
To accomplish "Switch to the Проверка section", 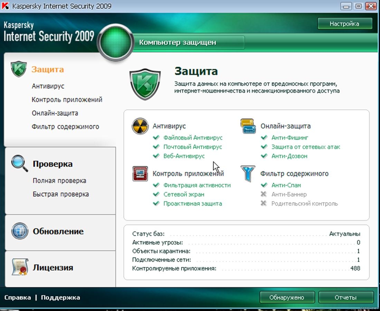I will [x=53, y=164].
